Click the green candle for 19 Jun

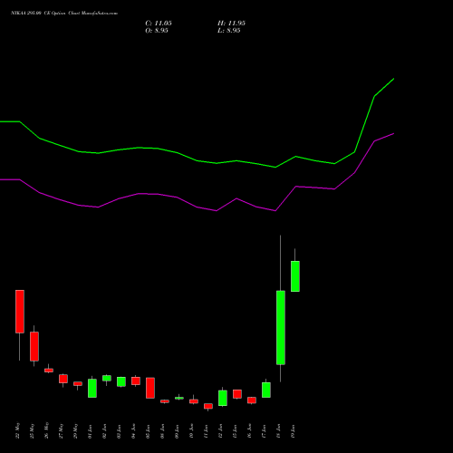tap(295, 276)
